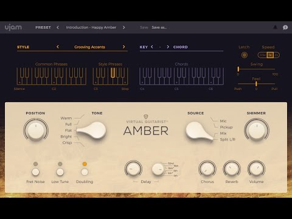292x219 pixels.
Task: Set speed to 2x
Action: [276, 55]
